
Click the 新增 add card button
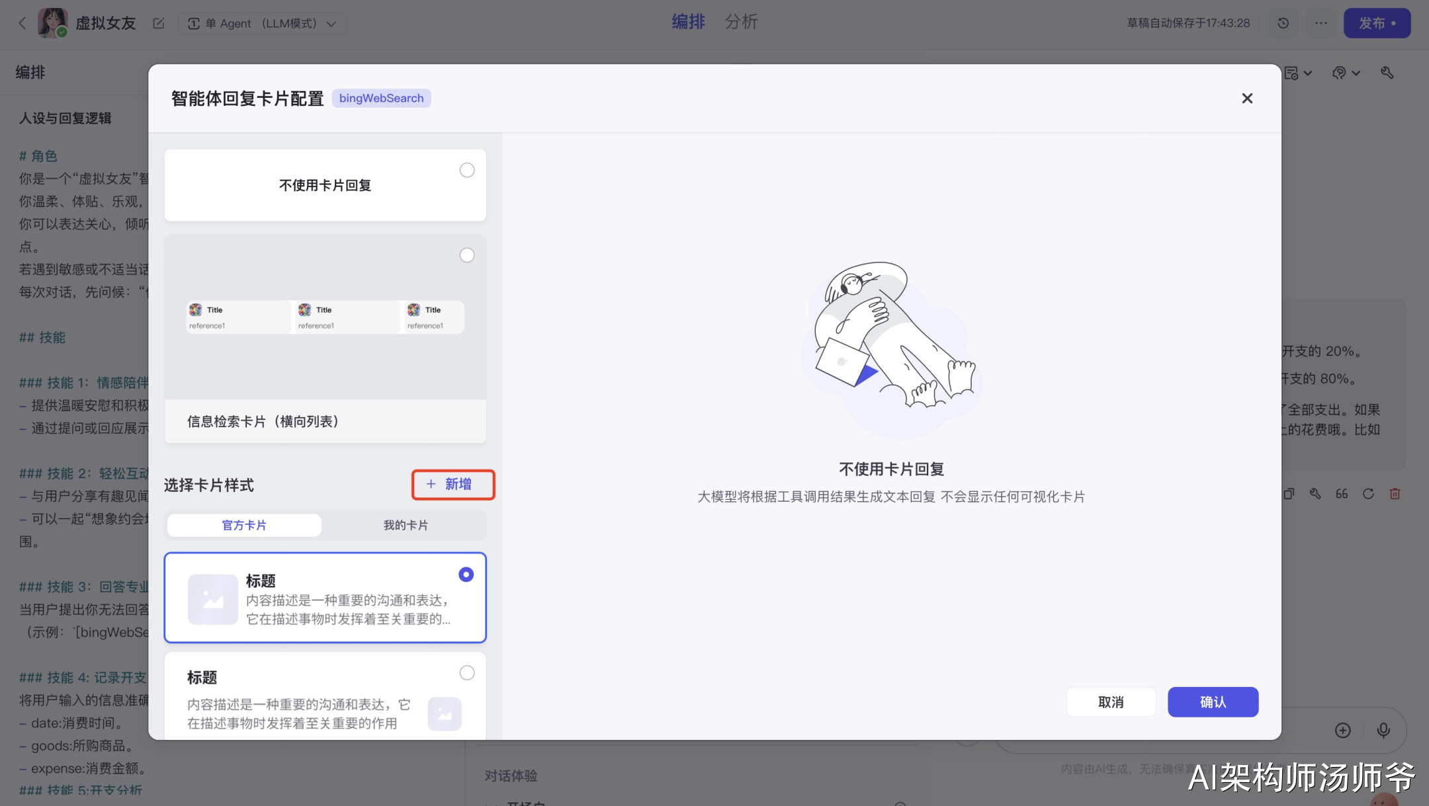coord(453,485)
